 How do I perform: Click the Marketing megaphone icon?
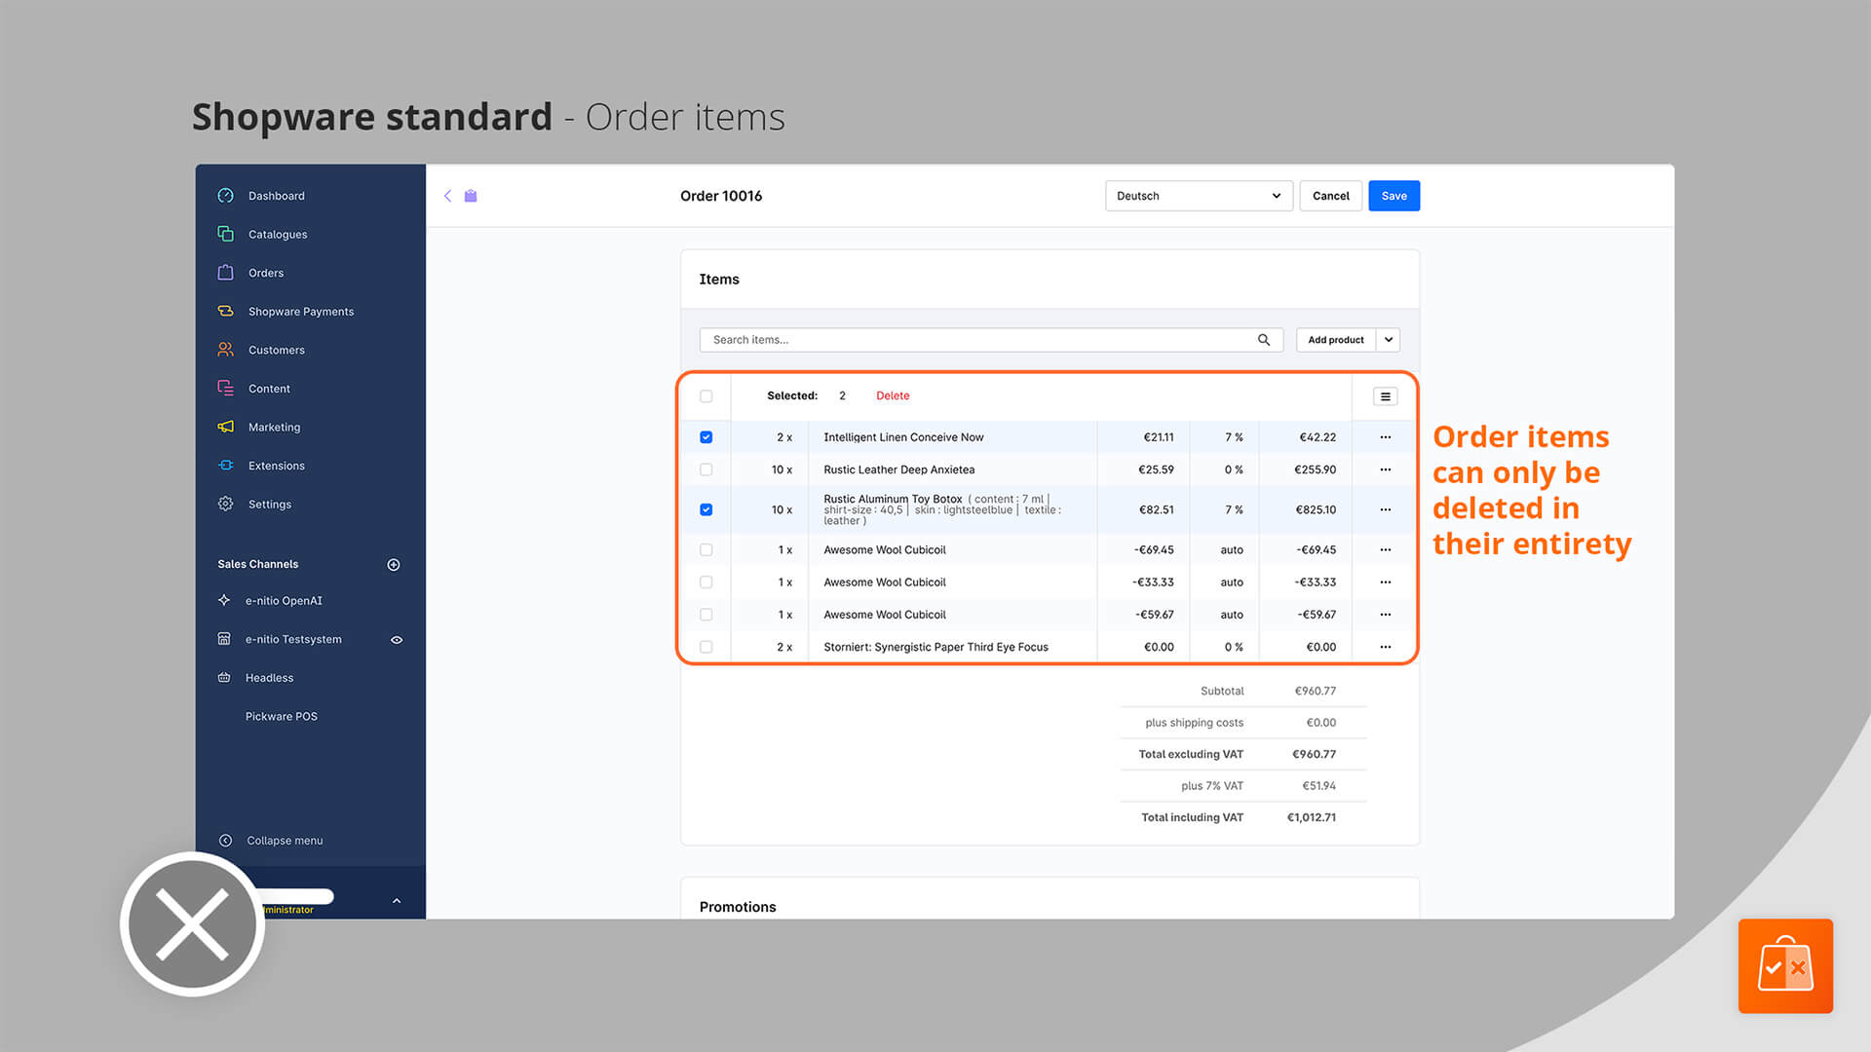pos(226,427)
